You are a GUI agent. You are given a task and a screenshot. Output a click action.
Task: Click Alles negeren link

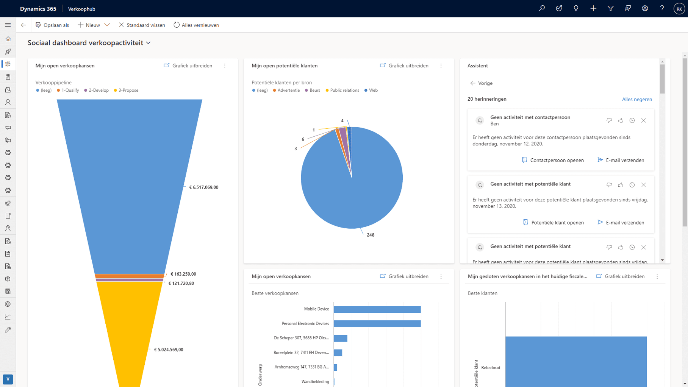point(637,99)
